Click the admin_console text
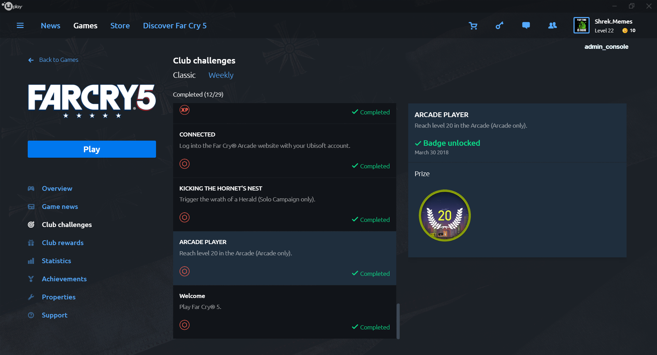Image resolution: width=657 pixels, height=355 pixels. click(x=606, y=47)
